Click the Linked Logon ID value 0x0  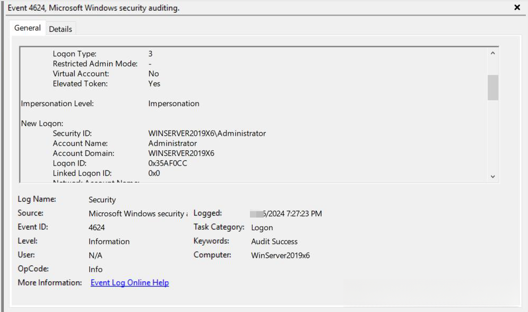154,174
